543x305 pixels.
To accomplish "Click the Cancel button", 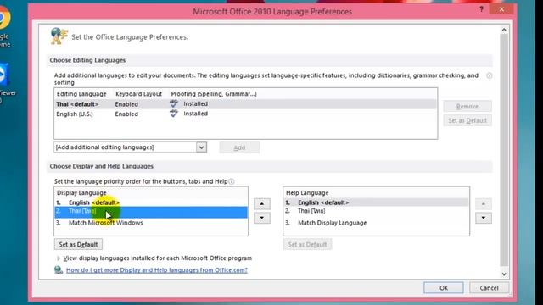I will click(489, 288).
